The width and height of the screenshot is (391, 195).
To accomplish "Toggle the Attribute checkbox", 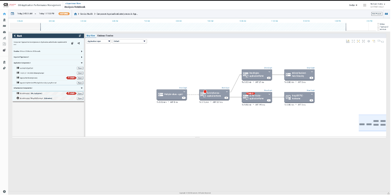I will click(x=378, y=30).
